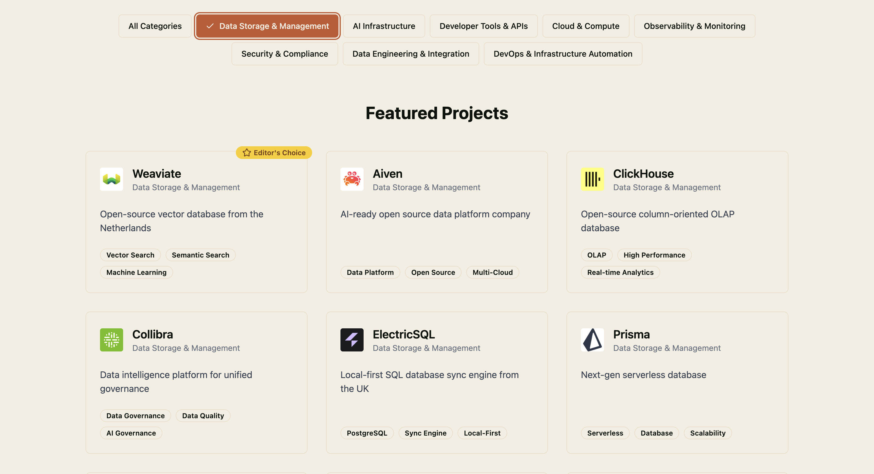Viewport: 874px width, 474px height.
Task: Filter by Security & Compliance
Action: pyautogui.click(x=285, y=54)
